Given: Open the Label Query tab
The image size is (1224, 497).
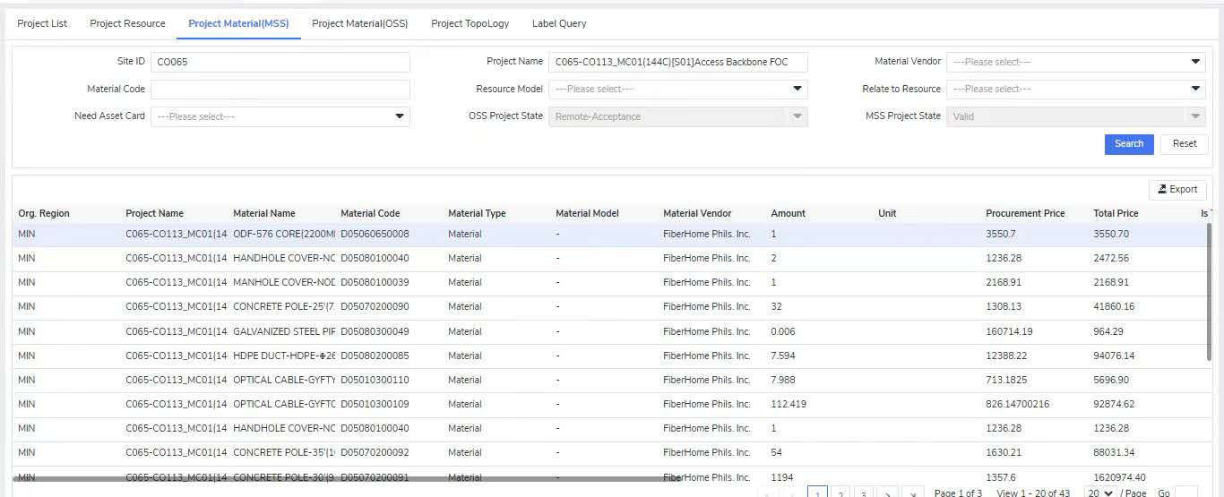Looking at the screenshot, I should point(559,23).
